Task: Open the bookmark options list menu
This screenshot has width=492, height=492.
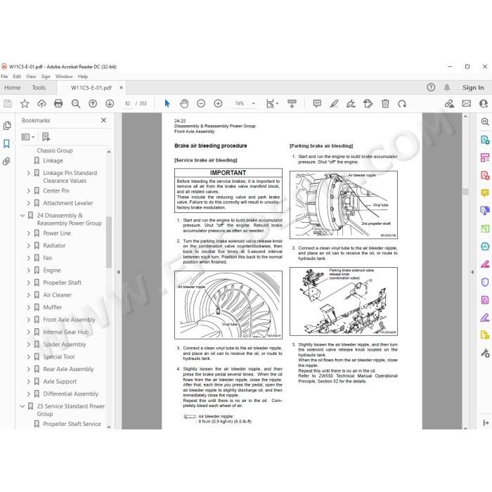Action: [x=27, y=137]
